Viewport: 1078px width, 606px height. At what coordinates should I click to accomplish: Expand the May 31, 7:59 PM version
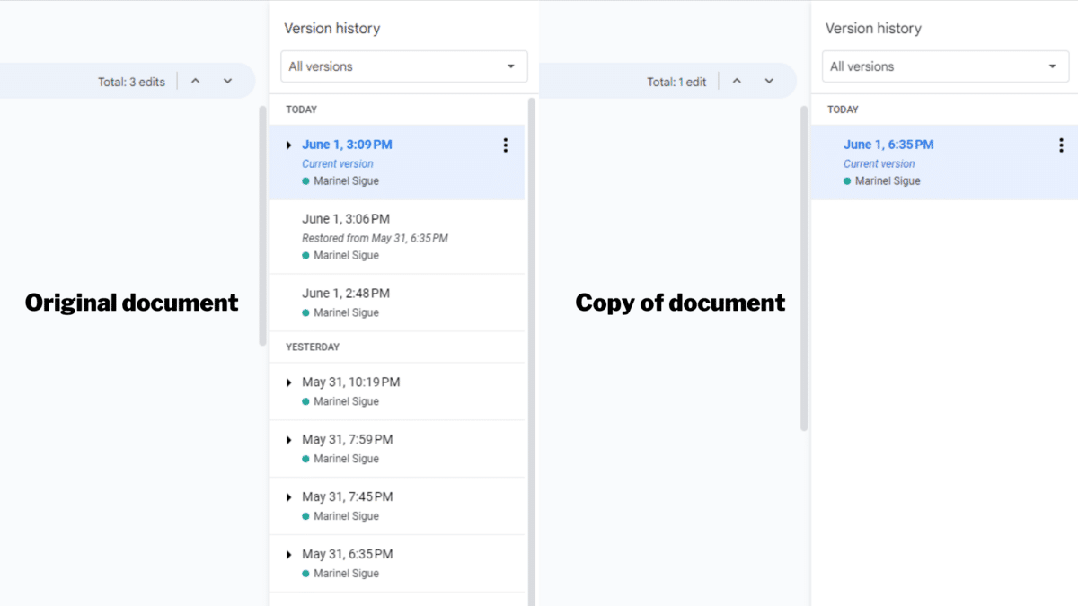coord(288,440)
